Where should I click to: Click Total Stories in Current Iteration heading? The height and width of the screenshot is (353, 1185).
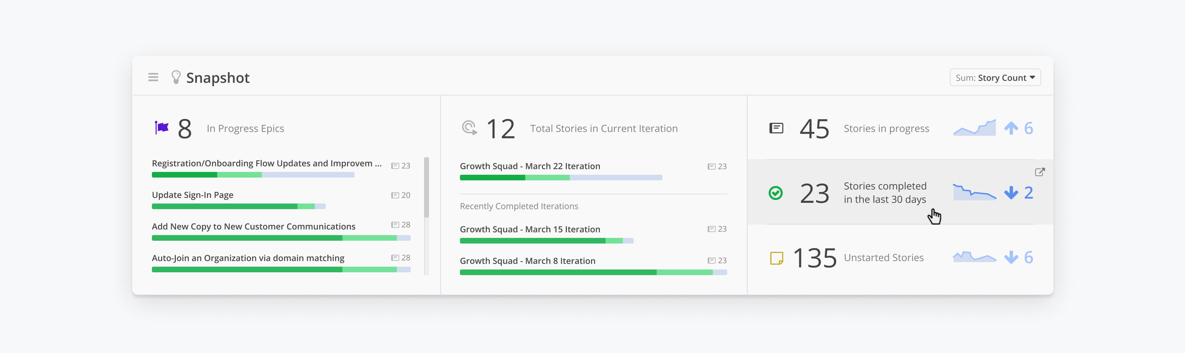click(603, 128)
